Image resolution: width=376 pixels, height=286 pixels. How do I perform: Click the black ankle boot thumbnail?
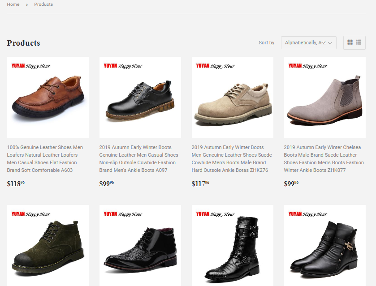tap(140, 97)
